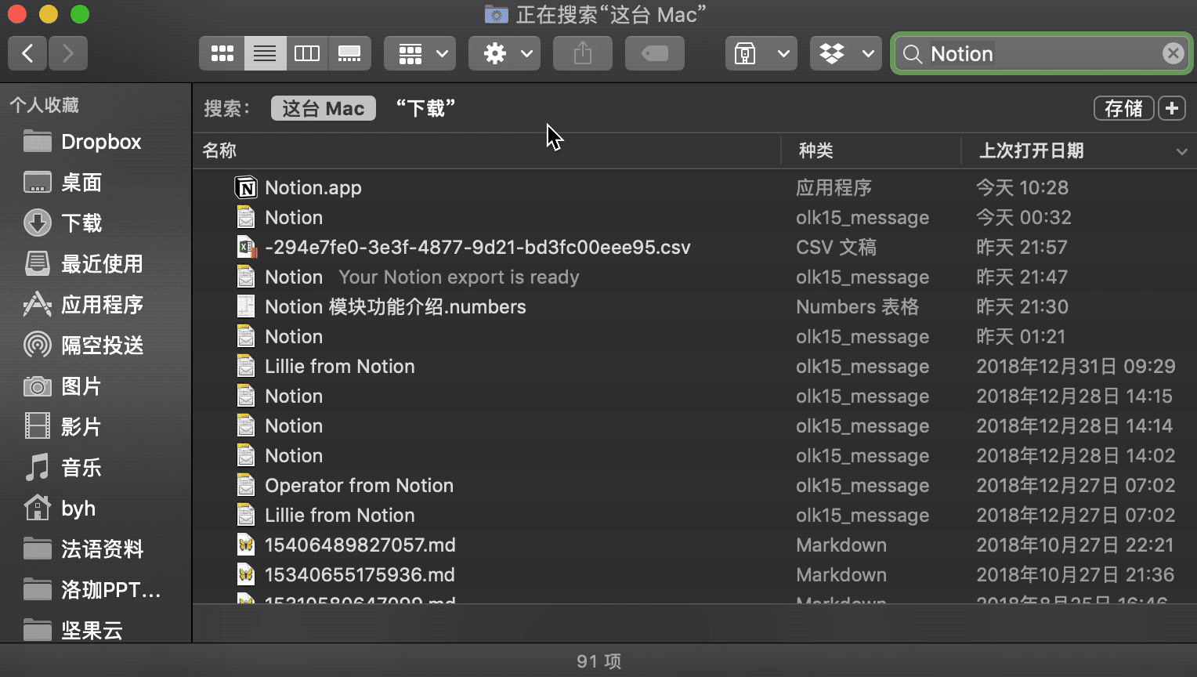Switch to column view mode

click(306, 53)
